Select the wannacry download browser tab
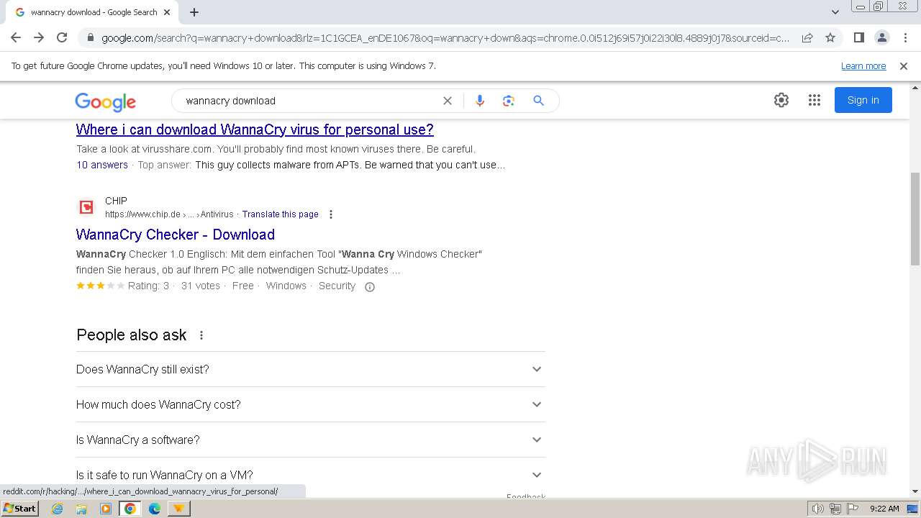921x518 pixels. click(92, 12)
